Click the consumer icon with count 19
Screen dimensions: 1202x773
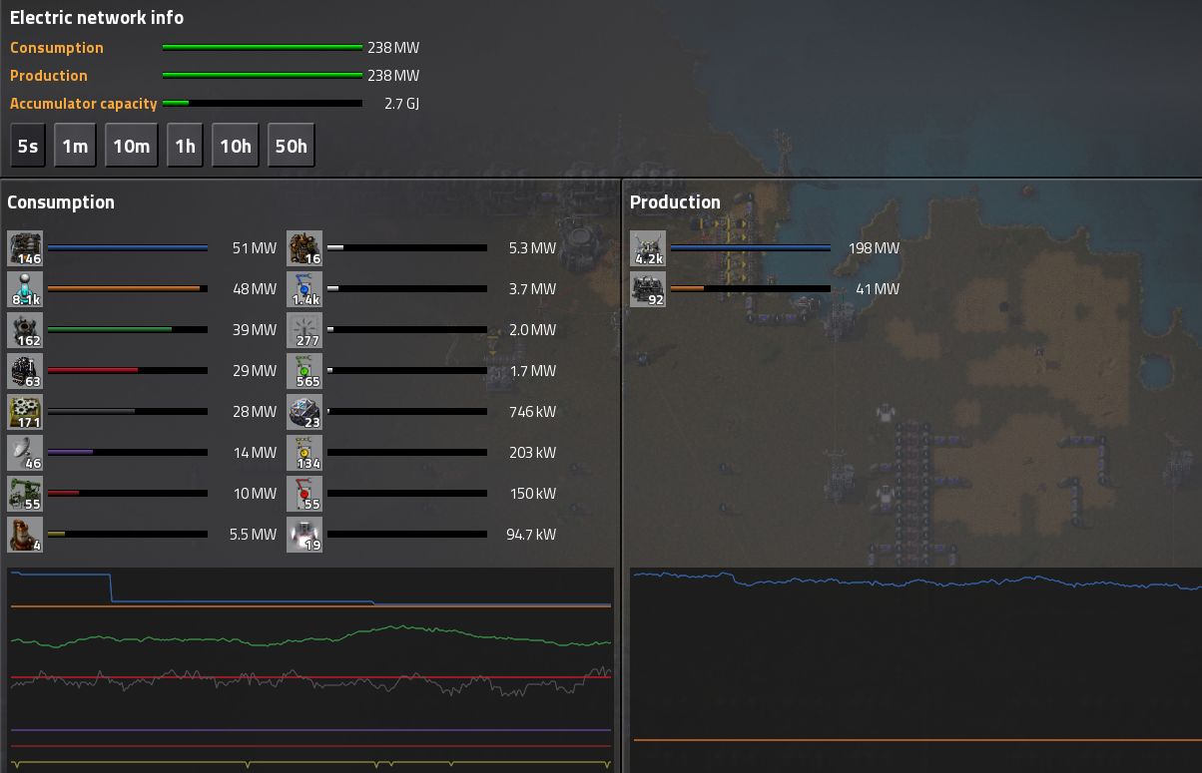pos(304,535)
